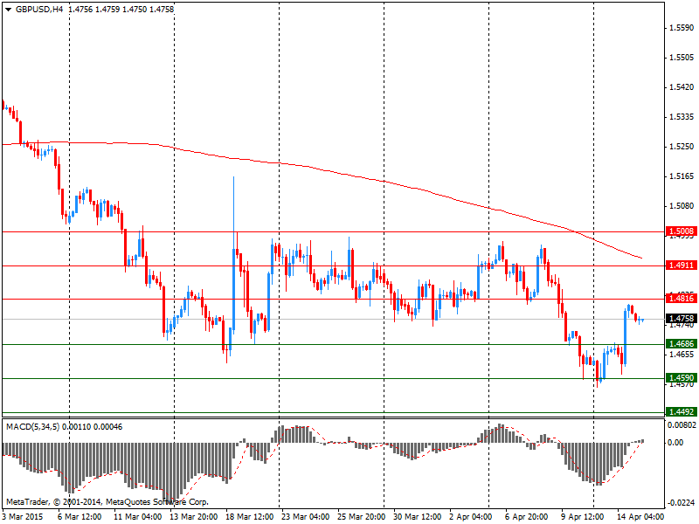This screenshot has height=524, width=699.
Task: Click the 1.4655 price scale value
Action: 682,355
